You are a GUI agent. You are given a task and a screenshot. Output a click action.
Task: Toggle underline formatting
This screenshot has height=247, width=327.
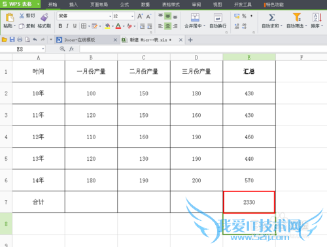[75, 26]
